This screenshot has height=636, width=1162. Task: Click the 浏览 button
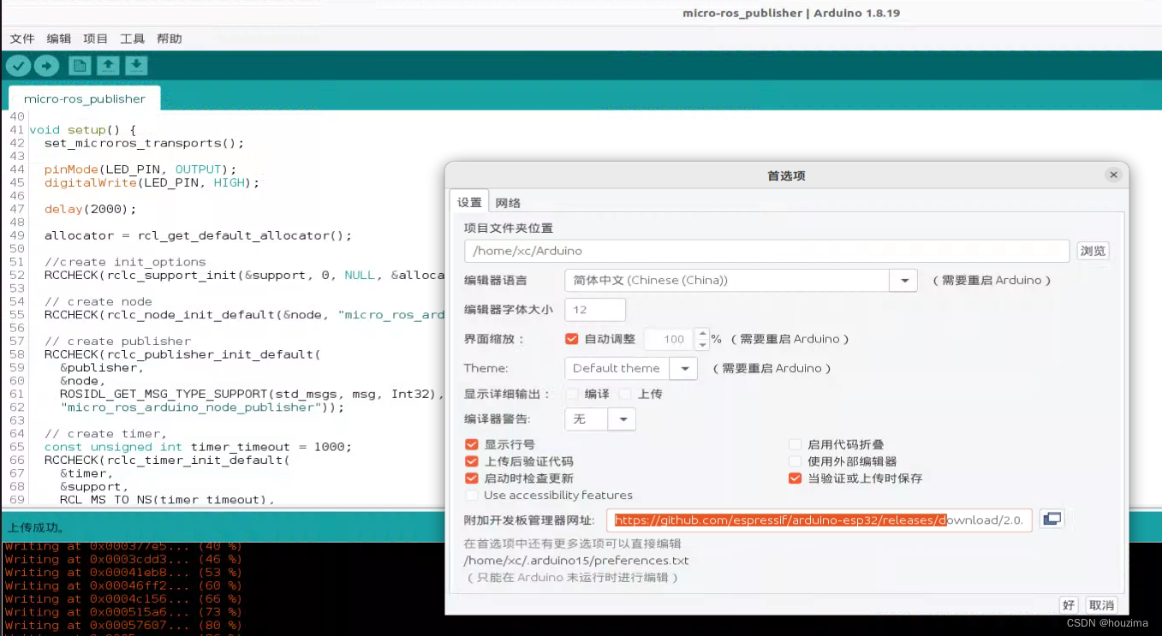click(x=1093, y=251)
